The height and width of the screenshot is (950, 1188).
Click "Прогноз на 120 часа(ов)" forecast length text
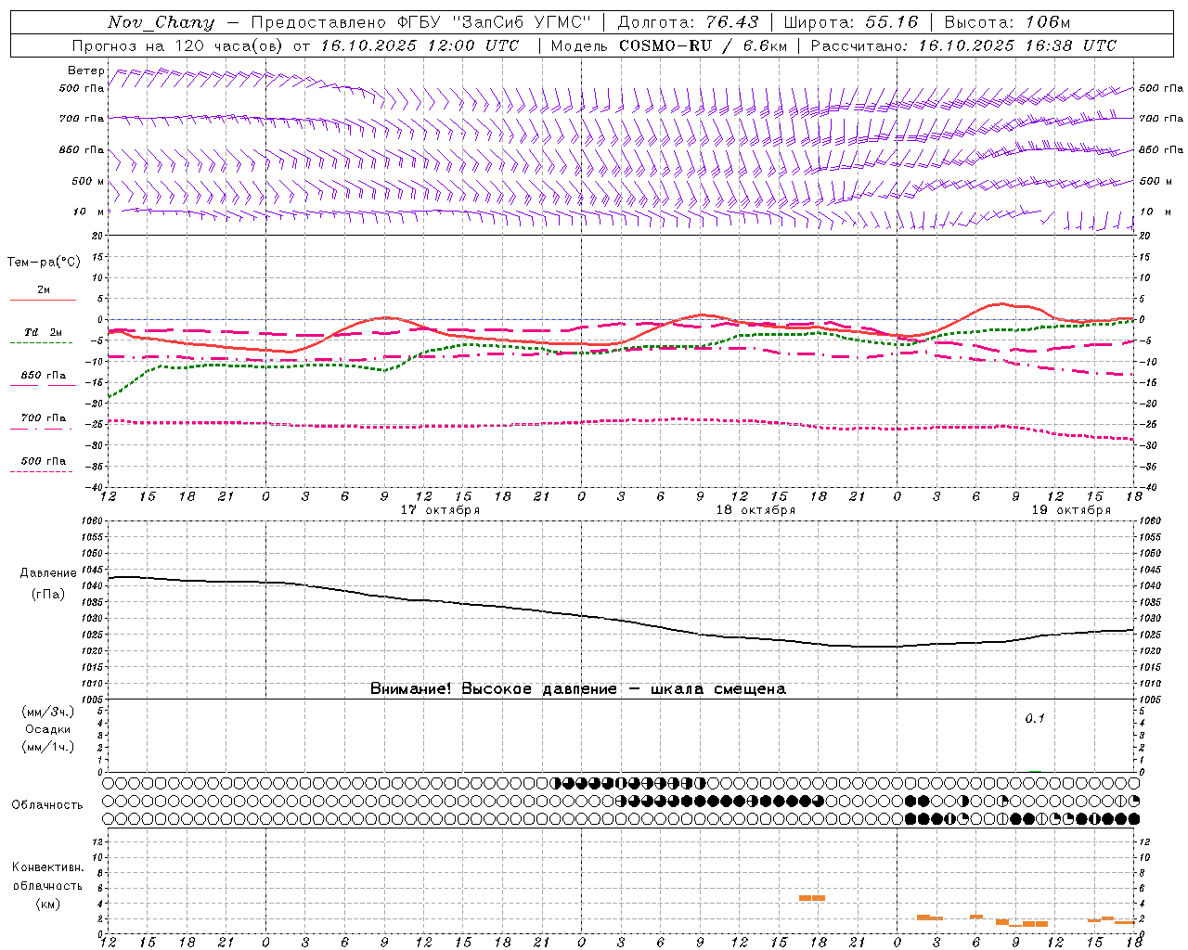(x=178, y=45)
